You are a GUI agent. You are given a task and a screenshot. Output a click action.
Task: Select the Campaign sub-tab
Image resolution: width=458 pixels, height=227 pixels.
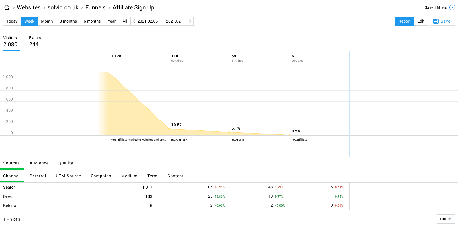coord(101,176)
